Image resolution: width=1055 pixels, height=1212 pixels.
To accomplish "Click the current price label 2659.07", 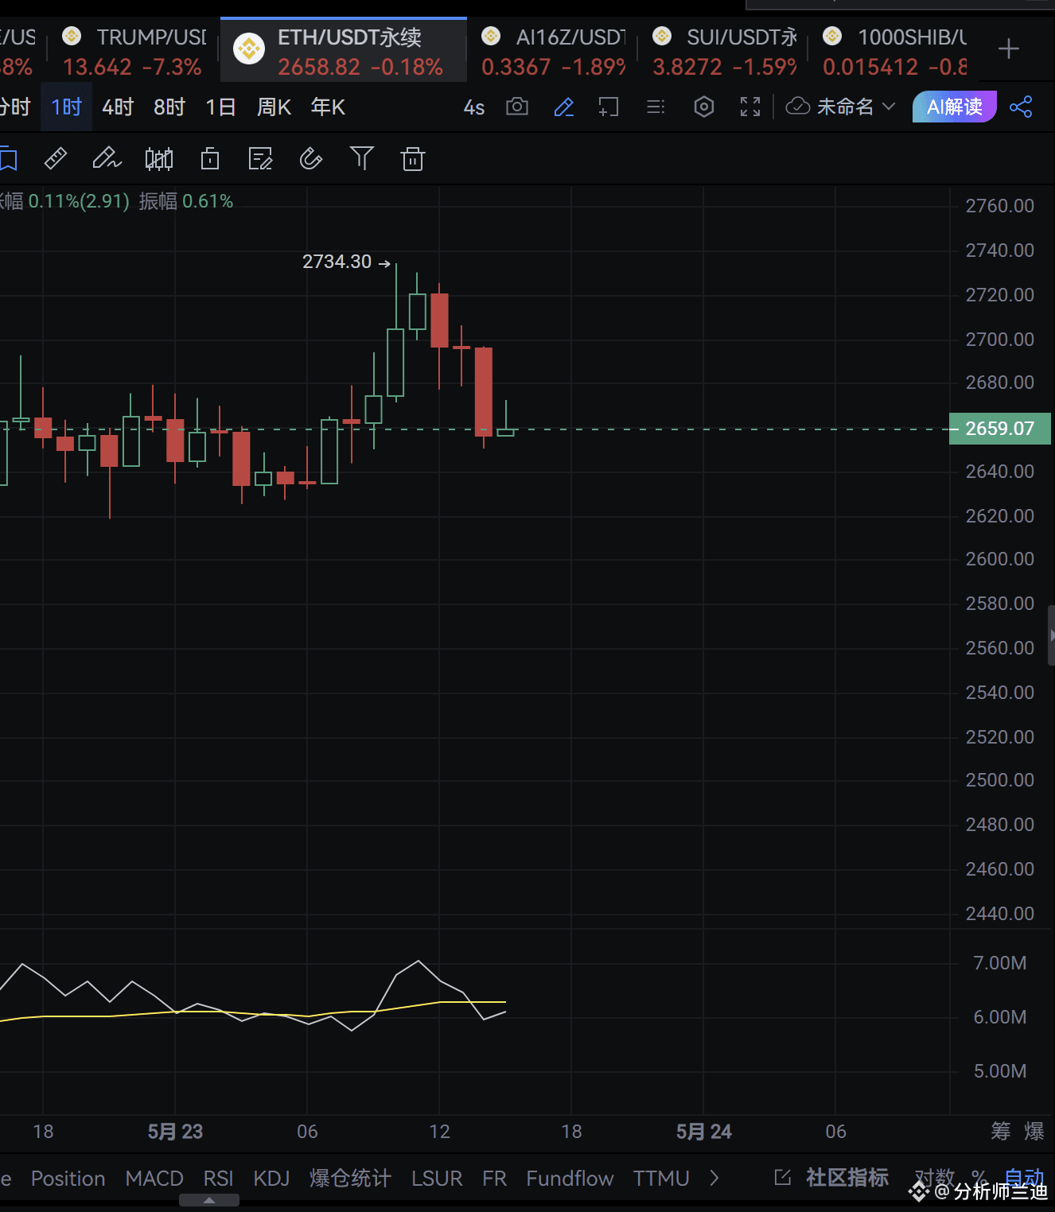I will pos(1000,429).
